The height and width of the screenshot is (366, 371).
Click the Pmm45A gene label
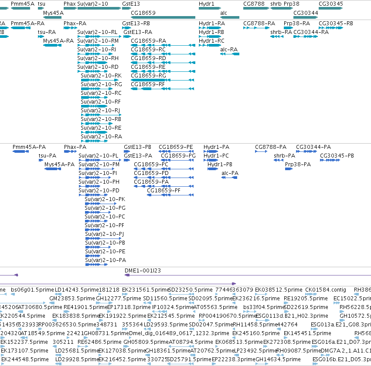coord(23,4)
